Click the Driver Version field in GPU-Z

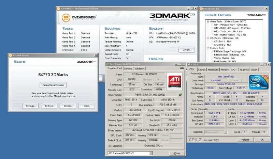153,130
